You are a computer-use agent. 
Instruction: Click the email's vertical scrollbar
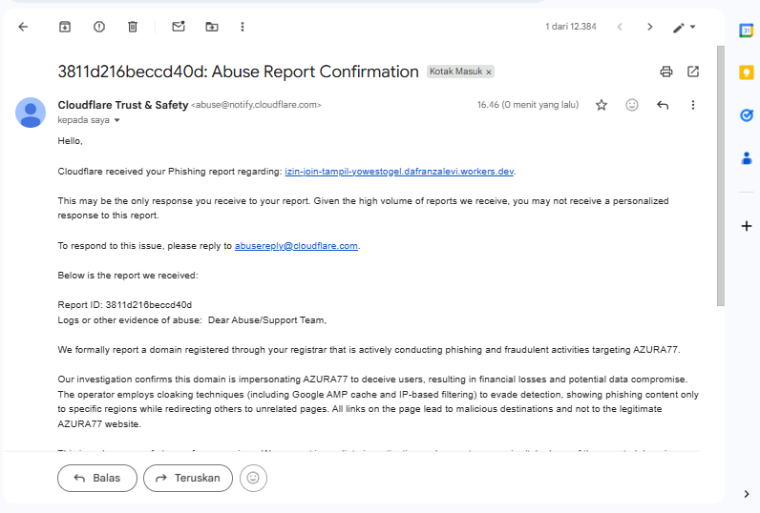click(721, 175)
